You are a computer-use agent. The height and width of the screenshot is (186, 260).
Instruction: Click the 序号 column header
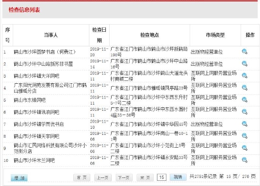click(x=8, y=35)
